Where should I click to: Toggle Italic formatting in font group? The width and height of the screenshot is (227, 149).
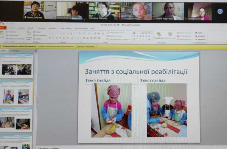pos(53,38)
